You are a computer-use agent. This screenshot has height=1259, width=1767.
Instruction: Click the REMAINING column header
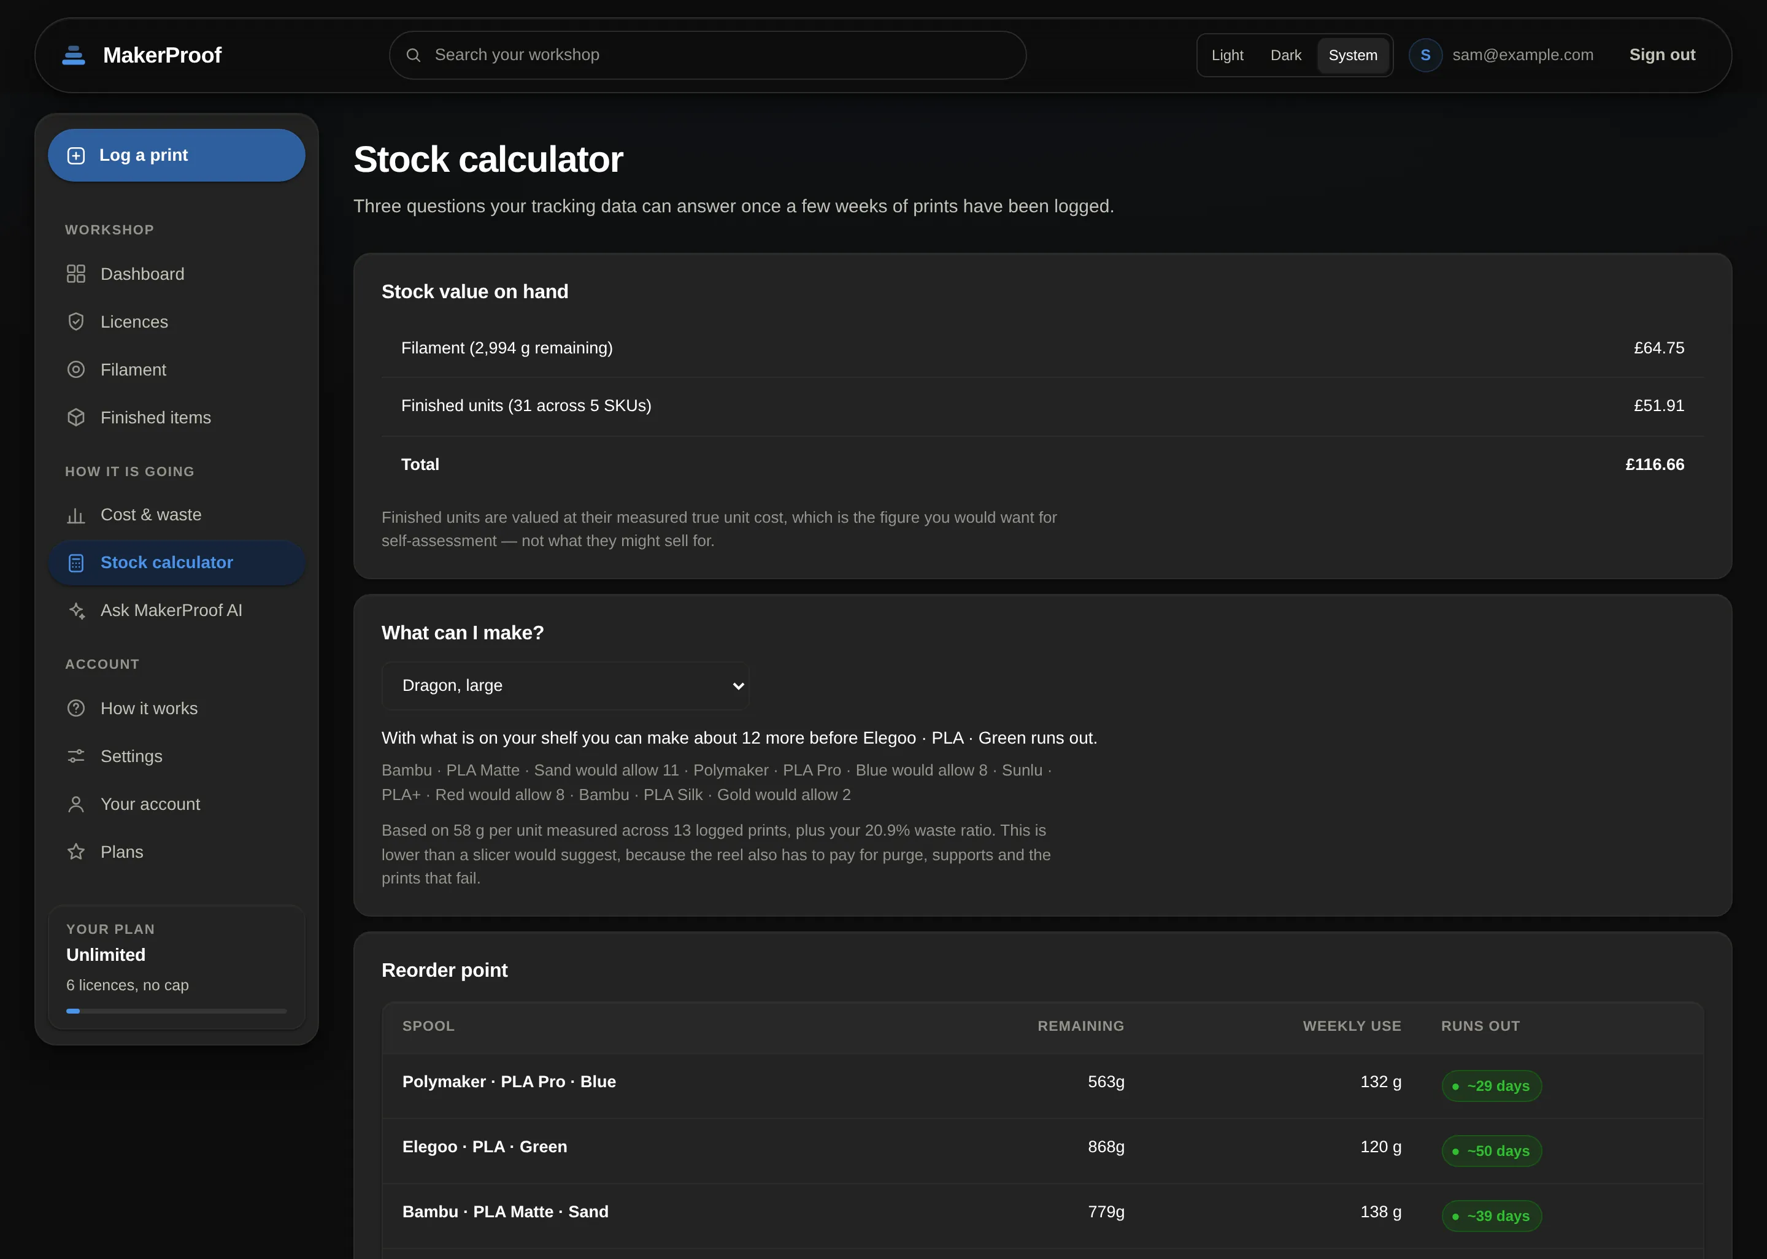click(1080, 1026)
